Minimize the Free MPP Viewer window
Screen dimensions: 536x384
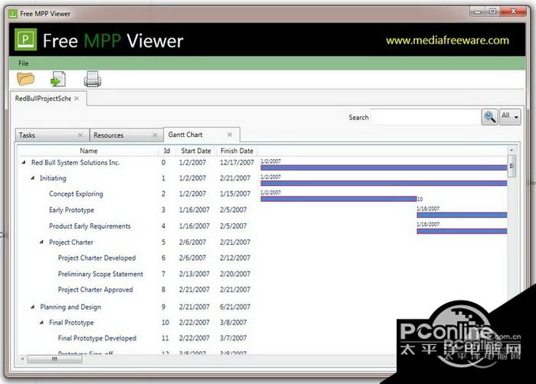[x=478, y=11]
